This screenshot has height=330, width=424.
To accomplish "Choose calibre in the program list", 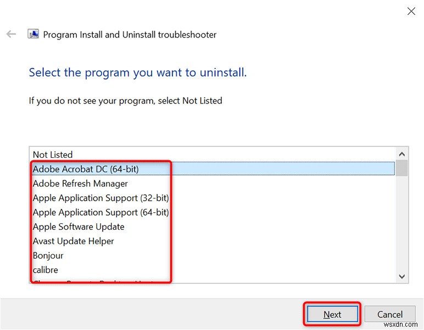I will (x=212, y=269).
